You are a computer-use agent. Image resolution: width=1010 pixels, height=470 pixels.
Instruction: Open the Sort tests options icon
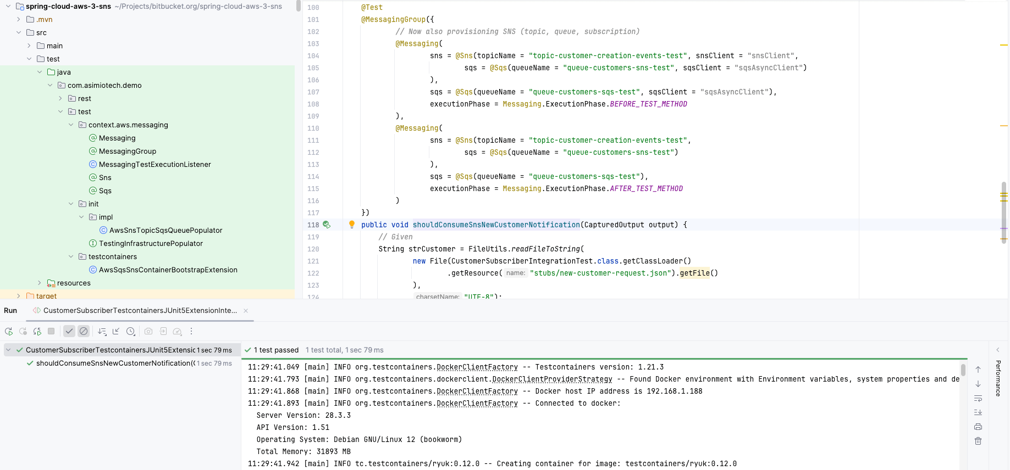click(x=102, y=332)
